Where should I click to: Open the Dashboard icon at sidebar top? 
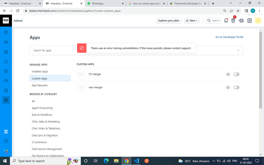click(x=6, y=32)
